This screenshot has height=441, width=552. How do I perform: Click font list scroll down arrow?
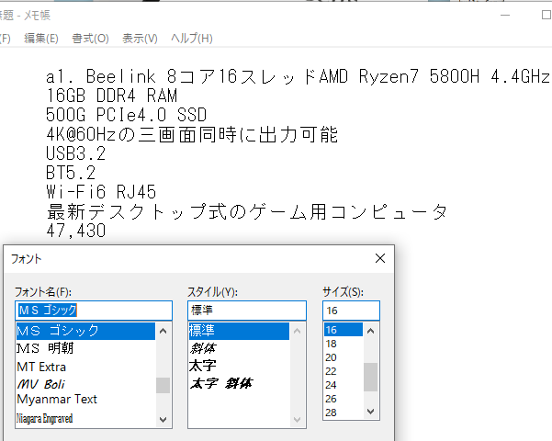coord(163,419)
